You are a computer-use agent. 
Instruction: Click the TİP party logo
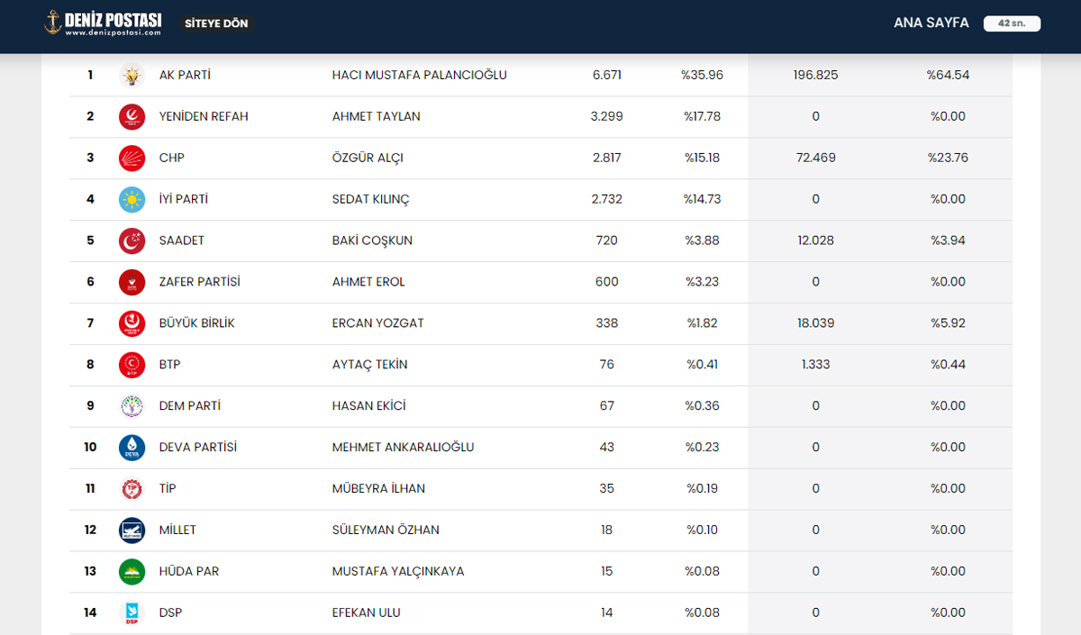[x=132, y=490]
